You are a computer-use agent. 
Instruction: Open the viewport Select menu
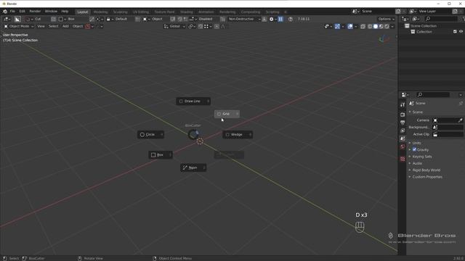point(53,26)
